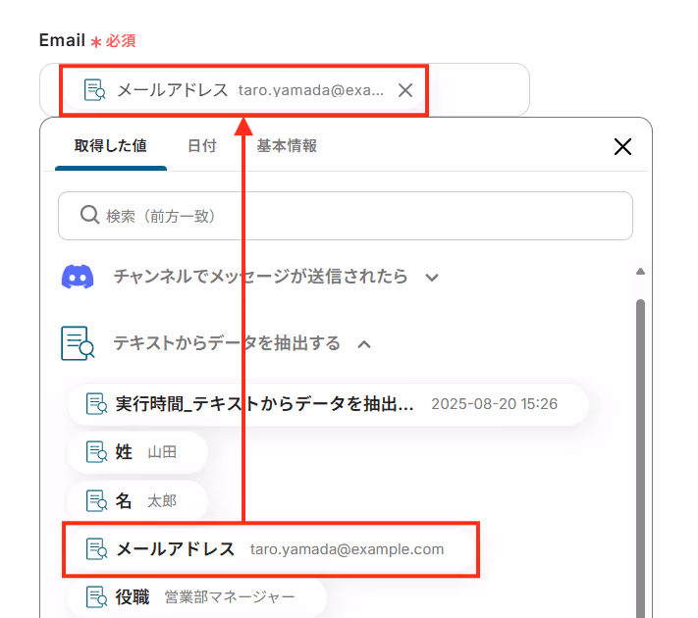The height and width of the screenshot is (618, 698).
Task: Choose 役職 営業部マネージャー value
Action: pyautogui.click(x=196, y=597)
